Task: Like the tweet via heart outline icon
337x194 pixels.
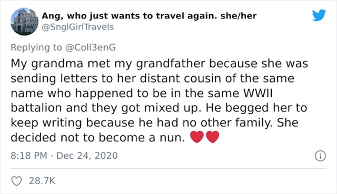Action: point(16,181)
